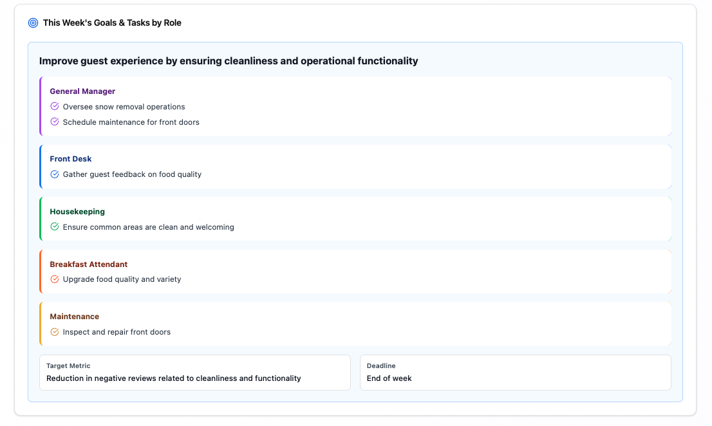Open the guest experience goal heading
This screenshot has width=712, height=426.
point(229,60)
